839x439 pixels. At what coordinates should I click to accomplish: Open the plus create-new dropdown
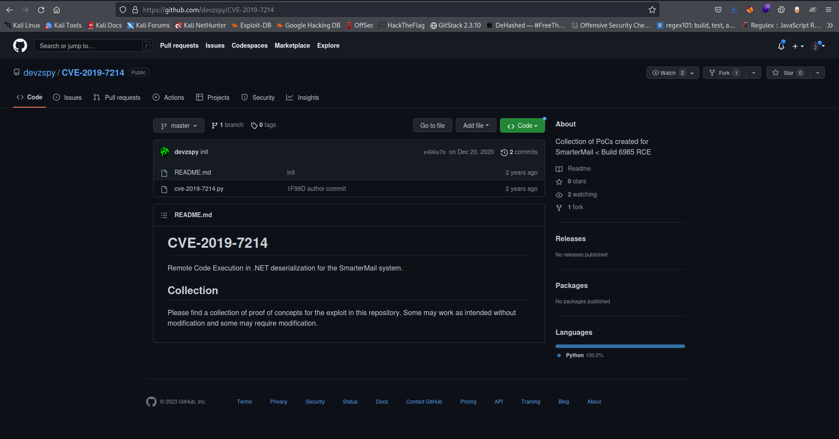click(798, 46)
